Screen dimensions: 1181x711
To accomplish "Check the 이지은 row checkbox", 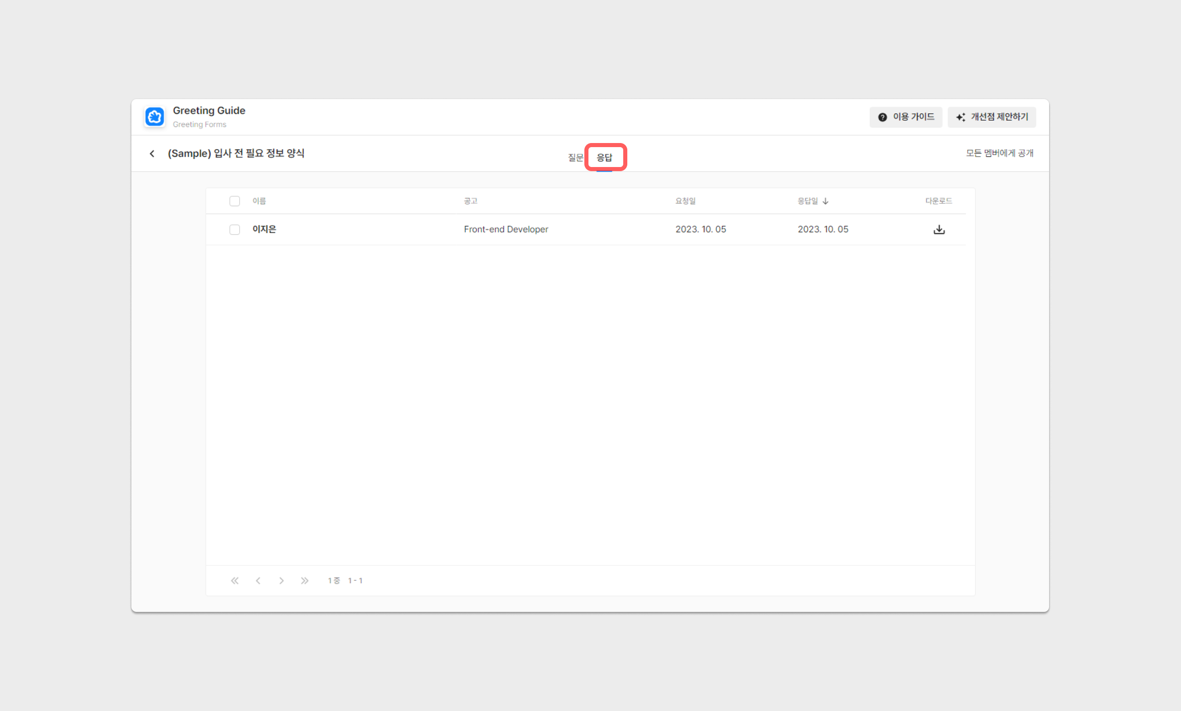I will coord(235,230).
